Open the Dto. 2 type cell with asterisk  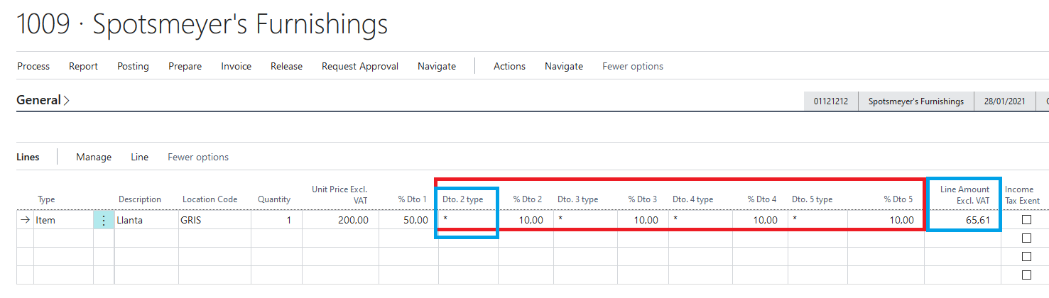(468, 220)
